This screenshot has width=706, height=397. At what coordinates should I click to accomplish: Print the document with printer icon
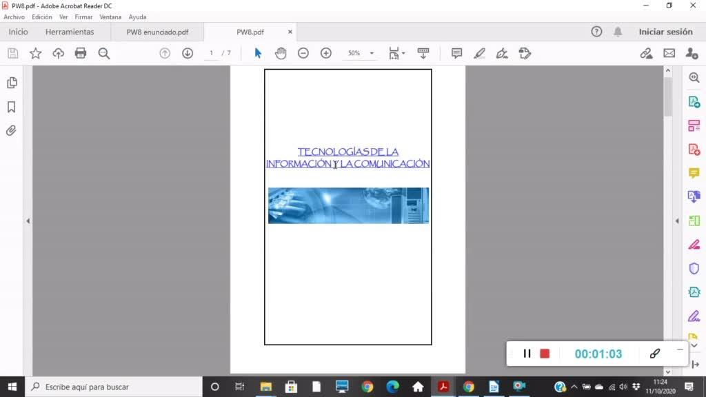click(x=81, y=53)
